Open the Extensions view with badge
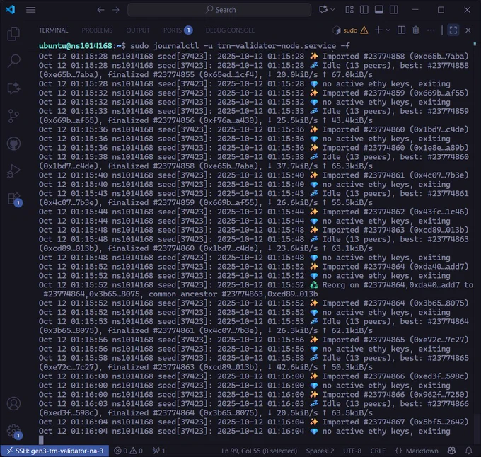This screenshot has height=457, width=481. tap(14, 199)
